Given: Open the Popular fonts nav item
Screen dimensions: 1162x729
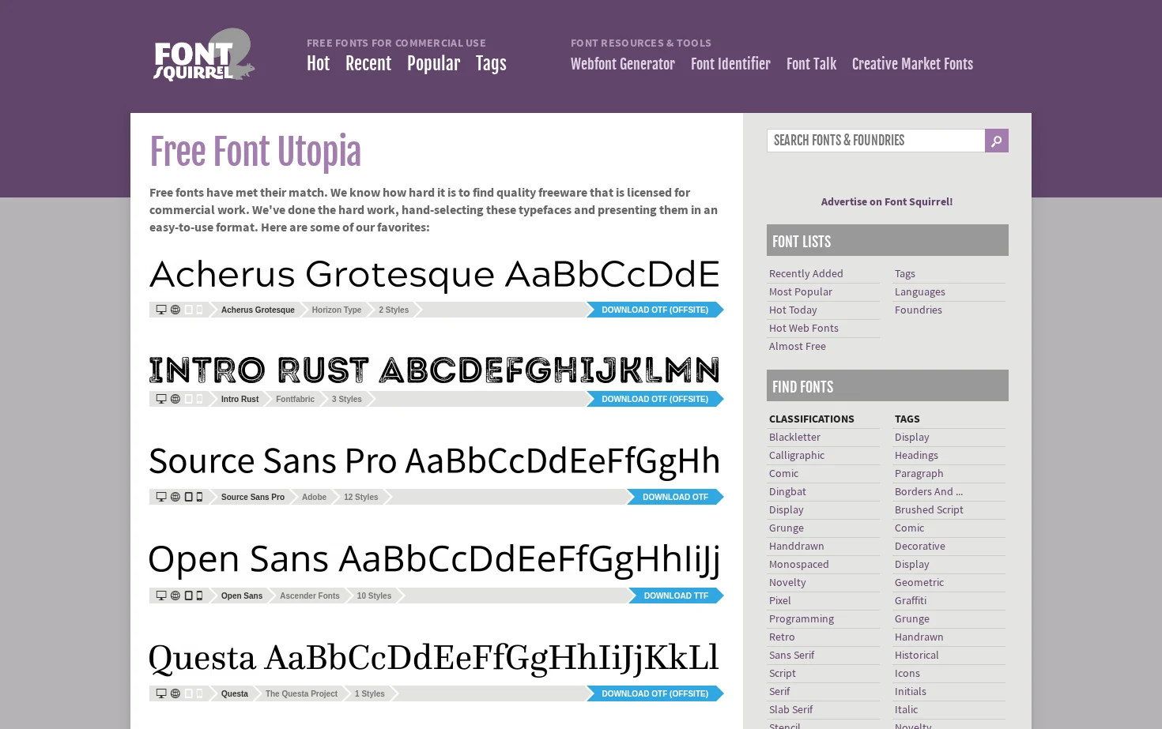Looking at the screenshot, I should tap(433, 64).
